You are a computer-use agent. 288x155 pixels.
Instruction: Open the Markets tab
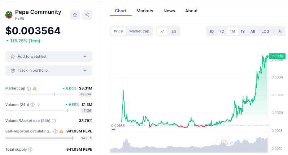click(145, 11)
